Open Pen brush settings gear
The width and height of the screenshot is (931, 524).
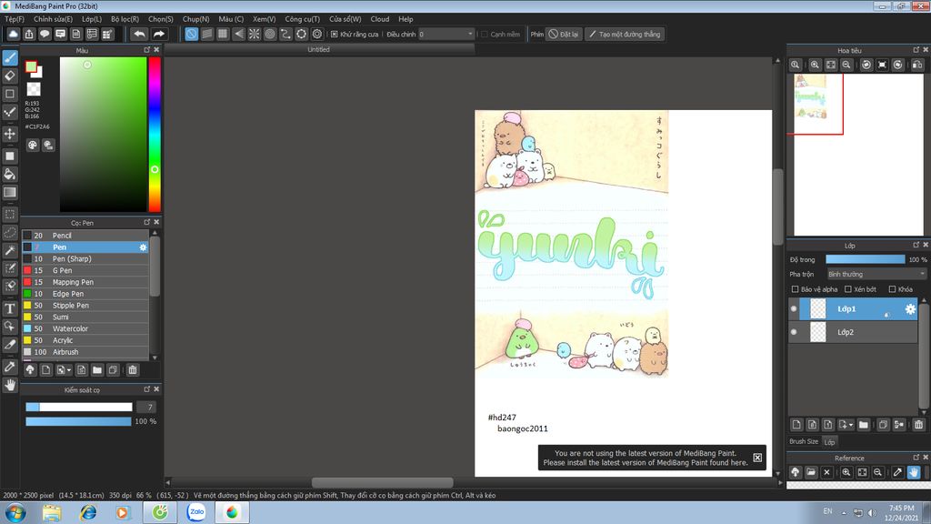[x=143, y=247]
